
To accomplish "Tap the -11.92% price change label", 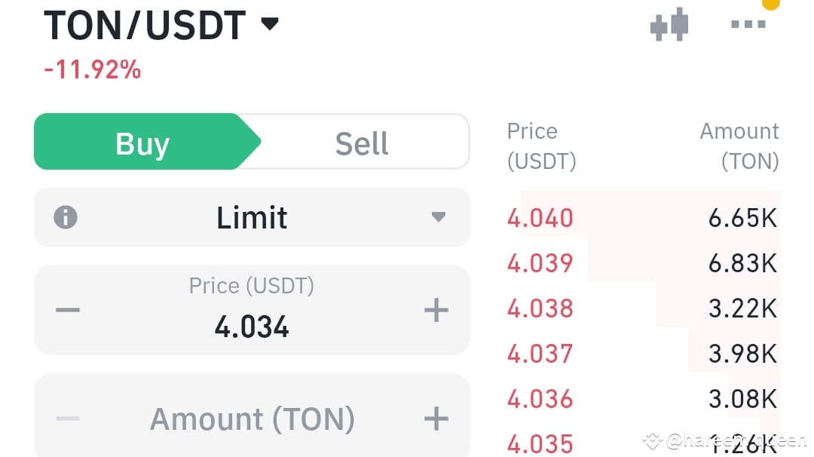I will click(x=93, y=70).
